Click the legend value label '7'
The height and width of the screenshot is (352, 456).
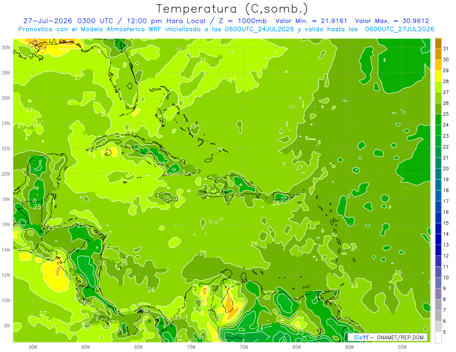(x=445, y=310)
